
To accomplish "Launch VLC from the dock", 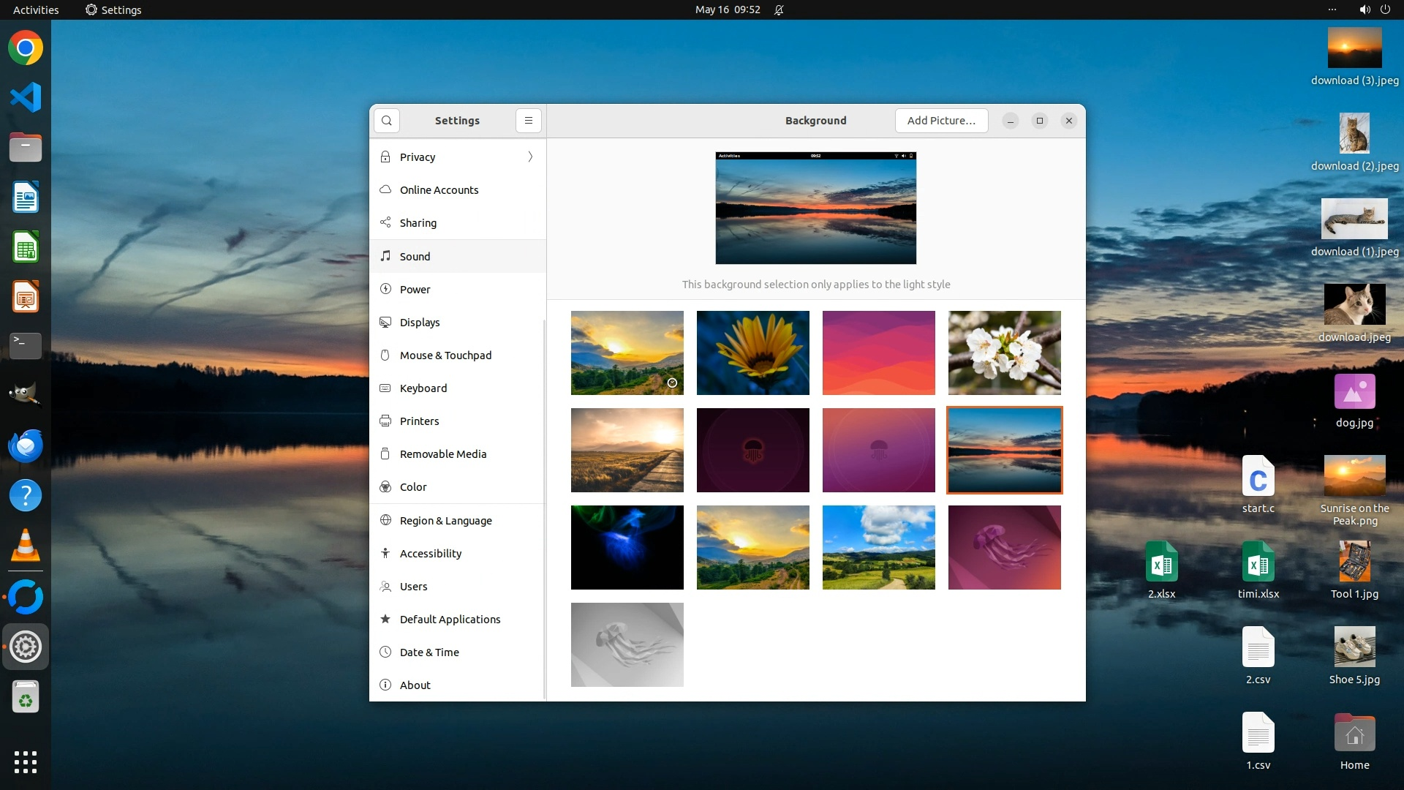I will (26, 546).
